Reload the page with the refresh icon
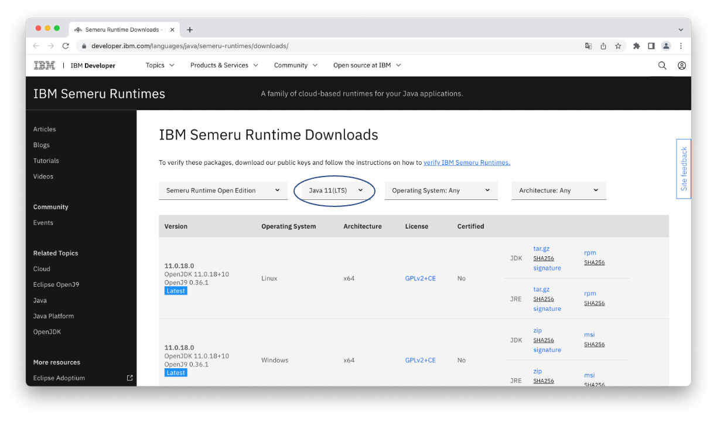 click(66, 45)
